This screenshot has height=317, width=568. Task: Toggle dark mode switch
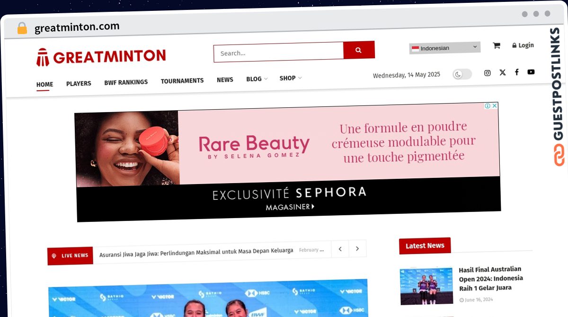pyautogui.click(x=462, y=74)
